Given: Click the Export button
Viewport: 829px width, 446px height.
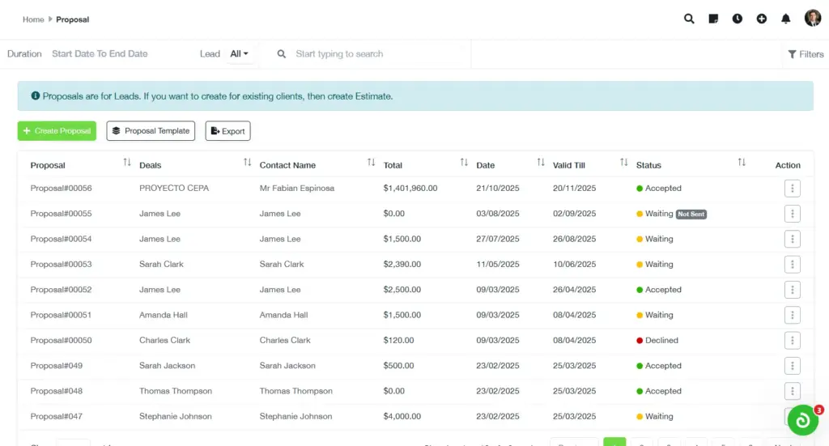Looking at the screenshot, I should (x=227, y=131).
